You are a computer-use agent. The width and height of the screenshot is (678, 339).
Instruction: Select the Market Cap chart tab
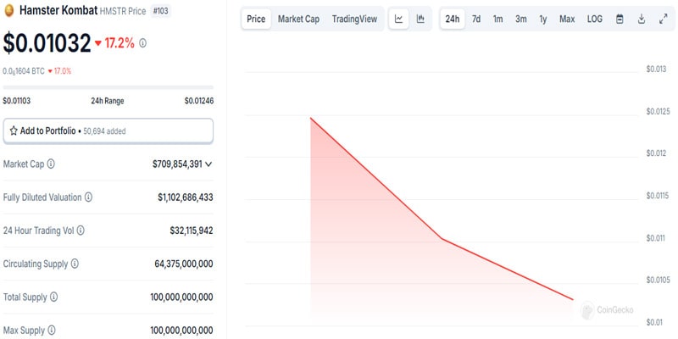point(299,19)
